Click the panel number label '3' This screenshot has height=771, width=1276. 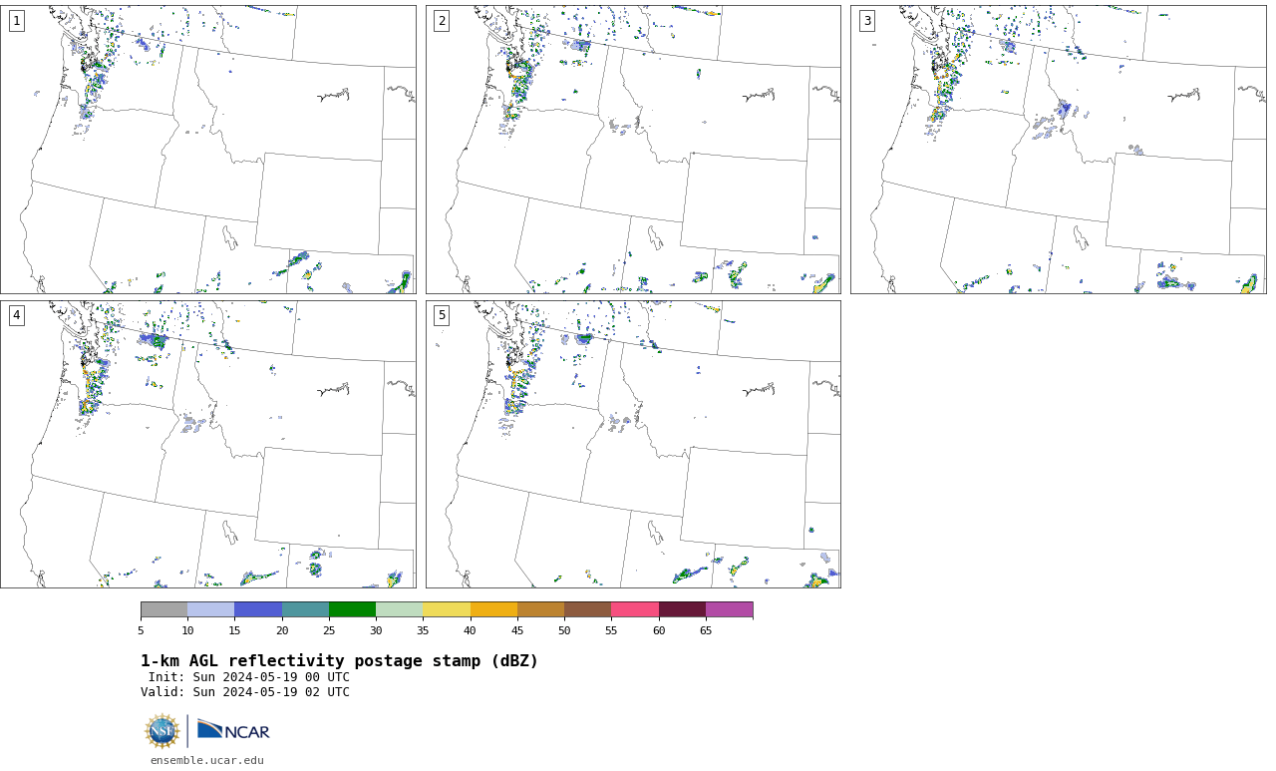coord(866,21)
